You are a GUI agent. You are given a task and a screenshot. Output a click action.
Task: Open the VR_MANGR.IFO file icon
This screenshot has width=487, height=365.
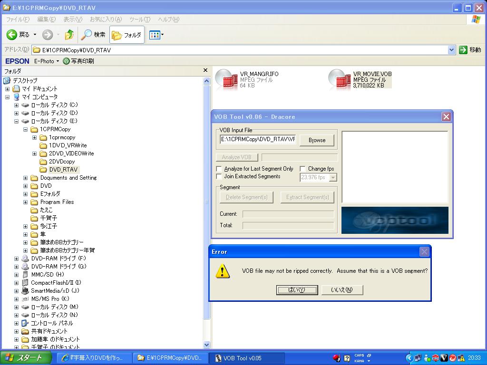226,79
